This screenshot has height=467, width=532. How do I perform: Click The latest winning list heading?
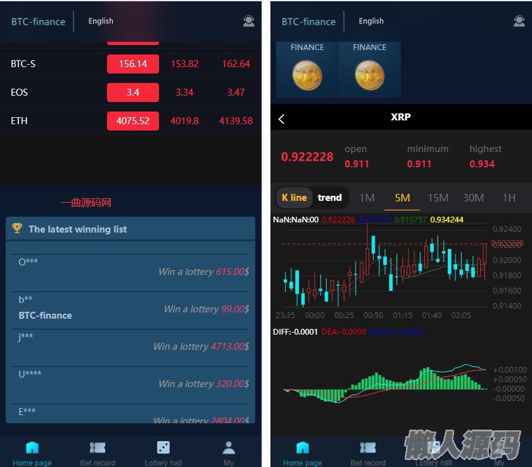pyautogui.click(x=78, y=229)
